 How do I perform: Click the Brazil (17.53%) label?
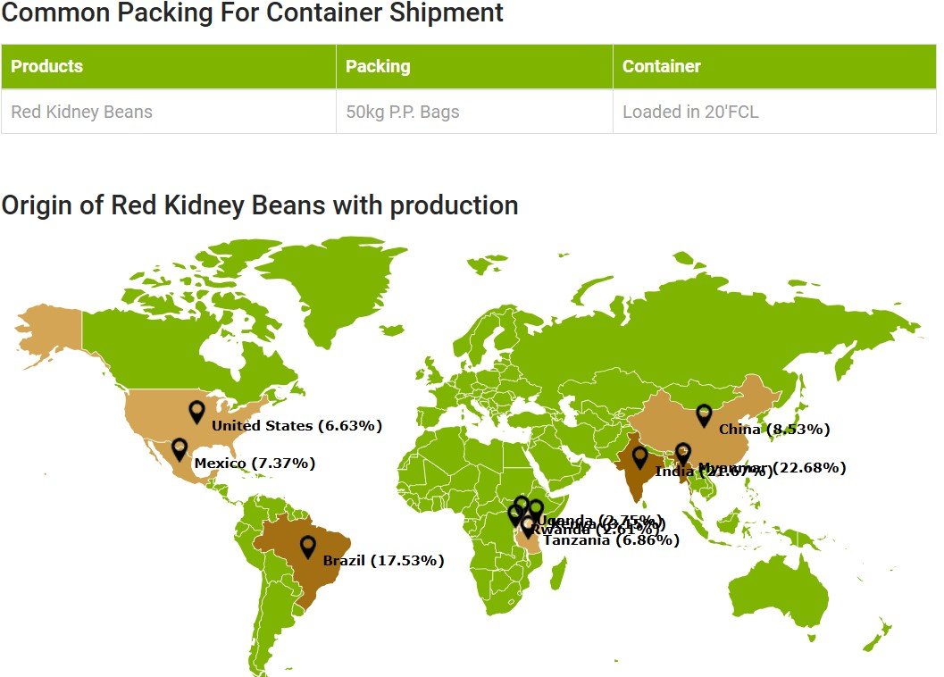click(383, 561)
